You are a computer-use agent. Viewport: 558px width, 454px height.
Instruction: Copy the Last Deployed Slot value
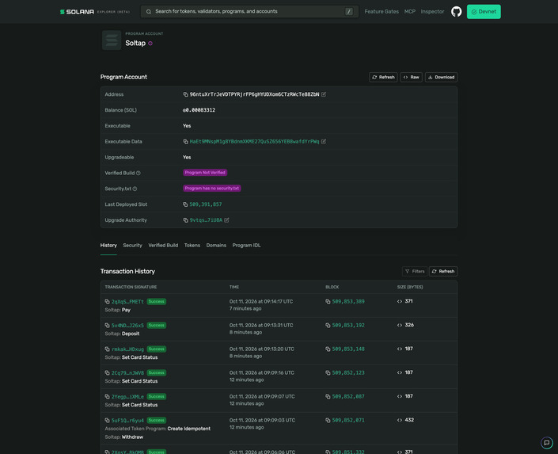pos(185,204)
